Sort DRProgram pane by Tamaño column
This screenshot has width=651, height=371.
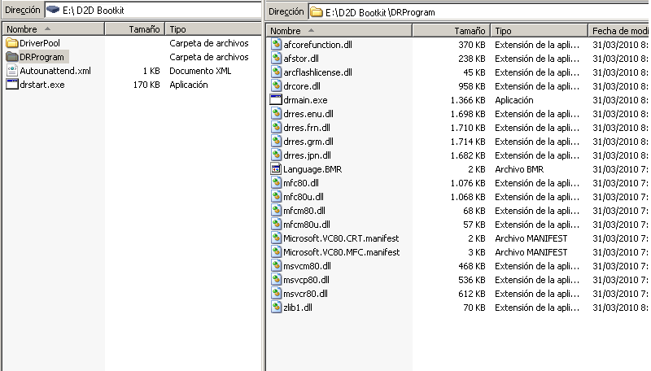[452, 31]
